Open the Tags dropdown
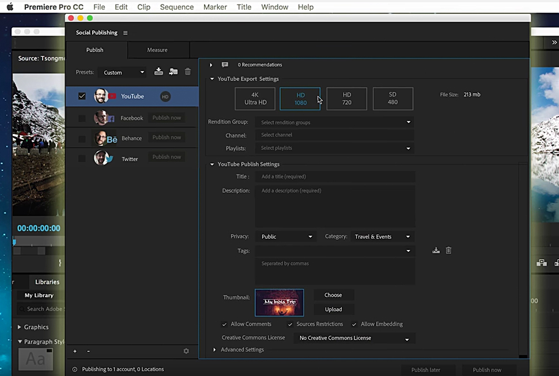The height and width of the screenshot is (376, 559). click(x=334, y=251)
